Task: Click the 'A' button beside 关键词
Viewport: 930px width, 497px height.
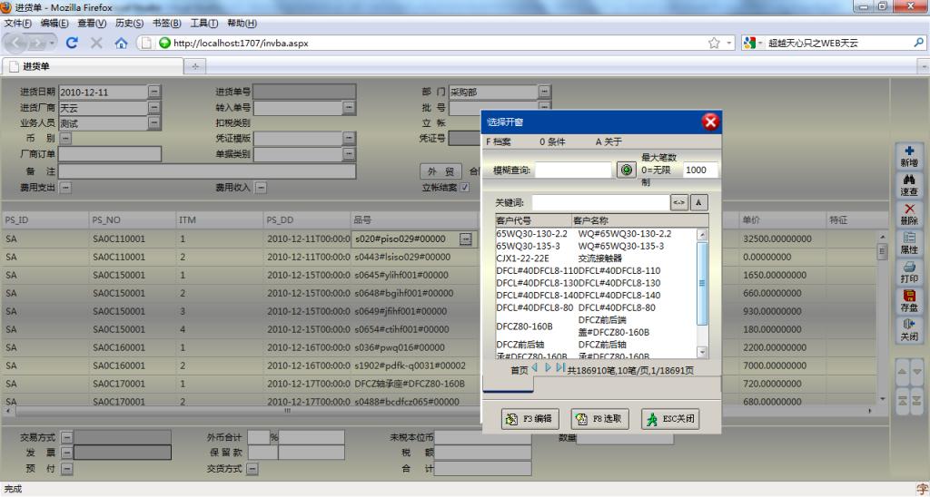Action: (698, 202)
